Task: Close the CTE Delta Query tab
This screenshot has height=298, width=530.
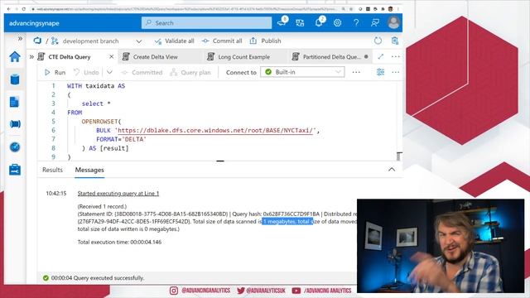Action: click(111, 57)
